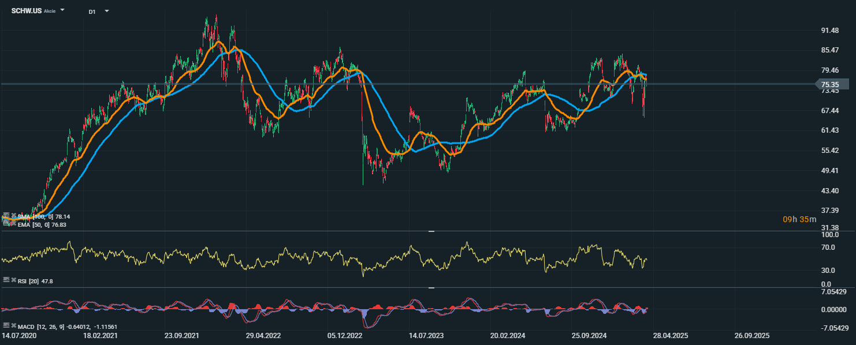Open the SCHW.US symbol dropdown arrow

tap(62, 10)
